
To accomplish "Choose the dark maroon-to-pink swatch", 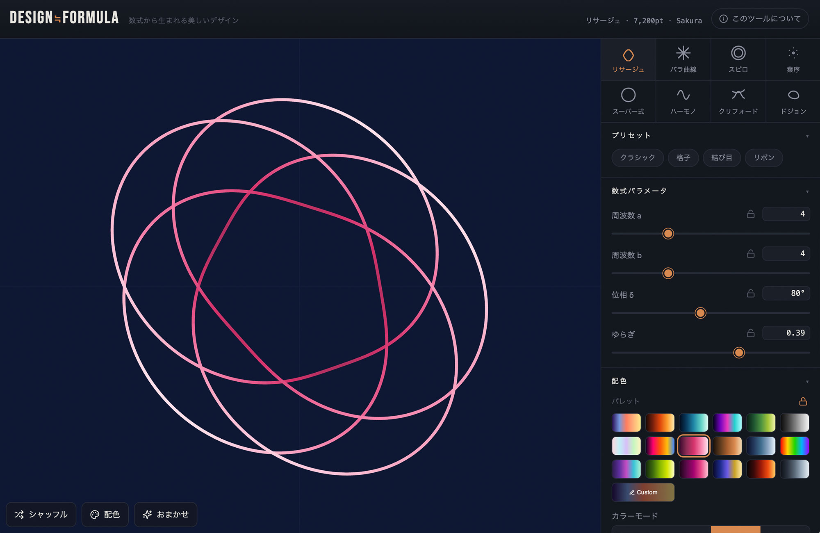I will (x=693, y=469).
